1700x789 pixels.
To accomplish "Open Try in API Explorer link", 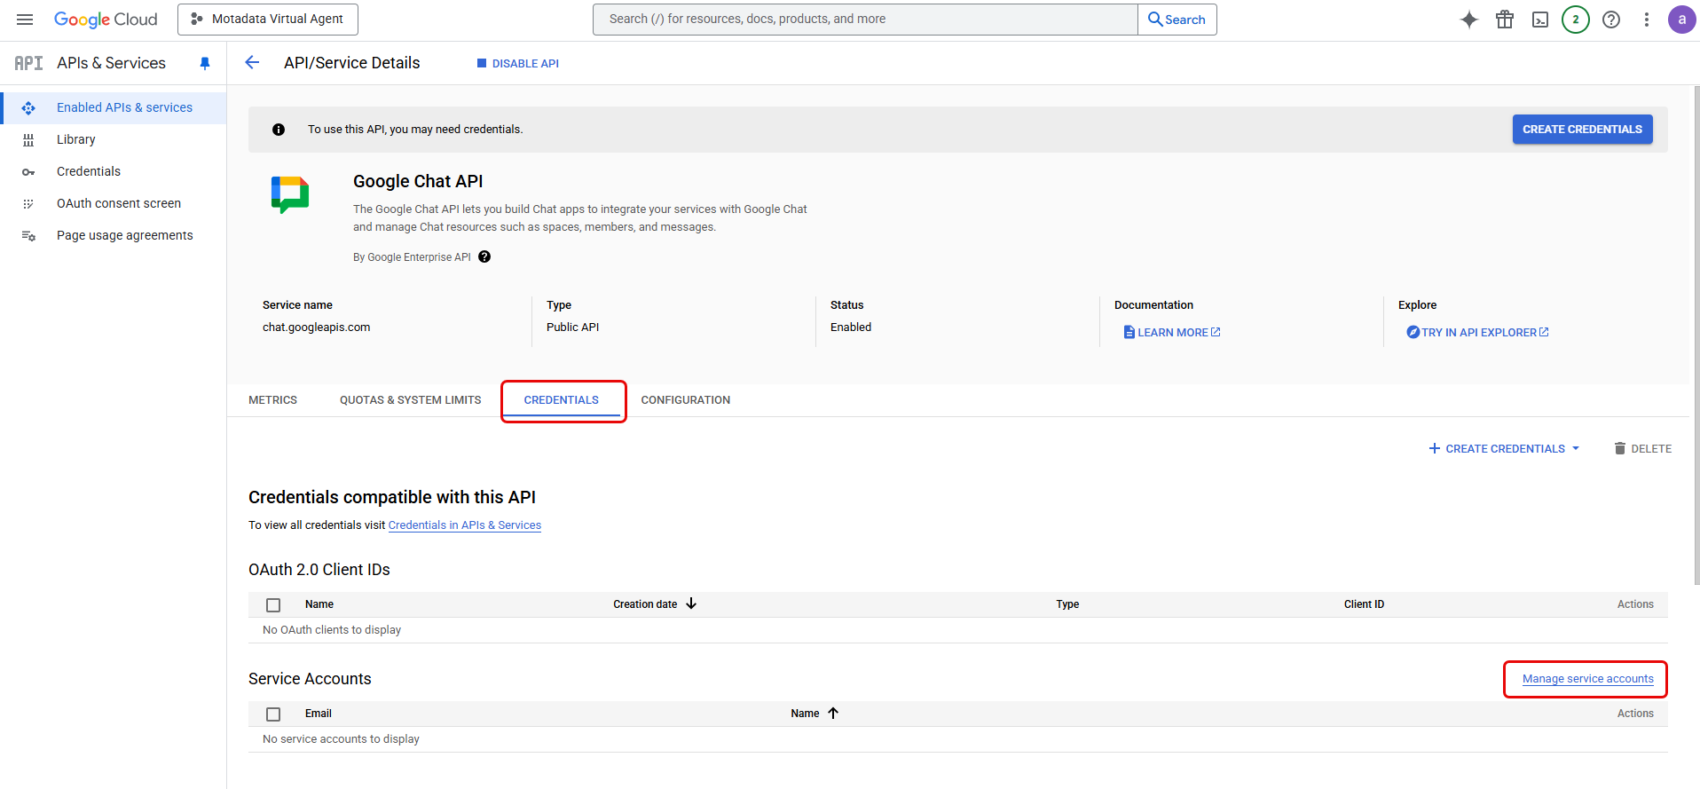I will 1477,332.
